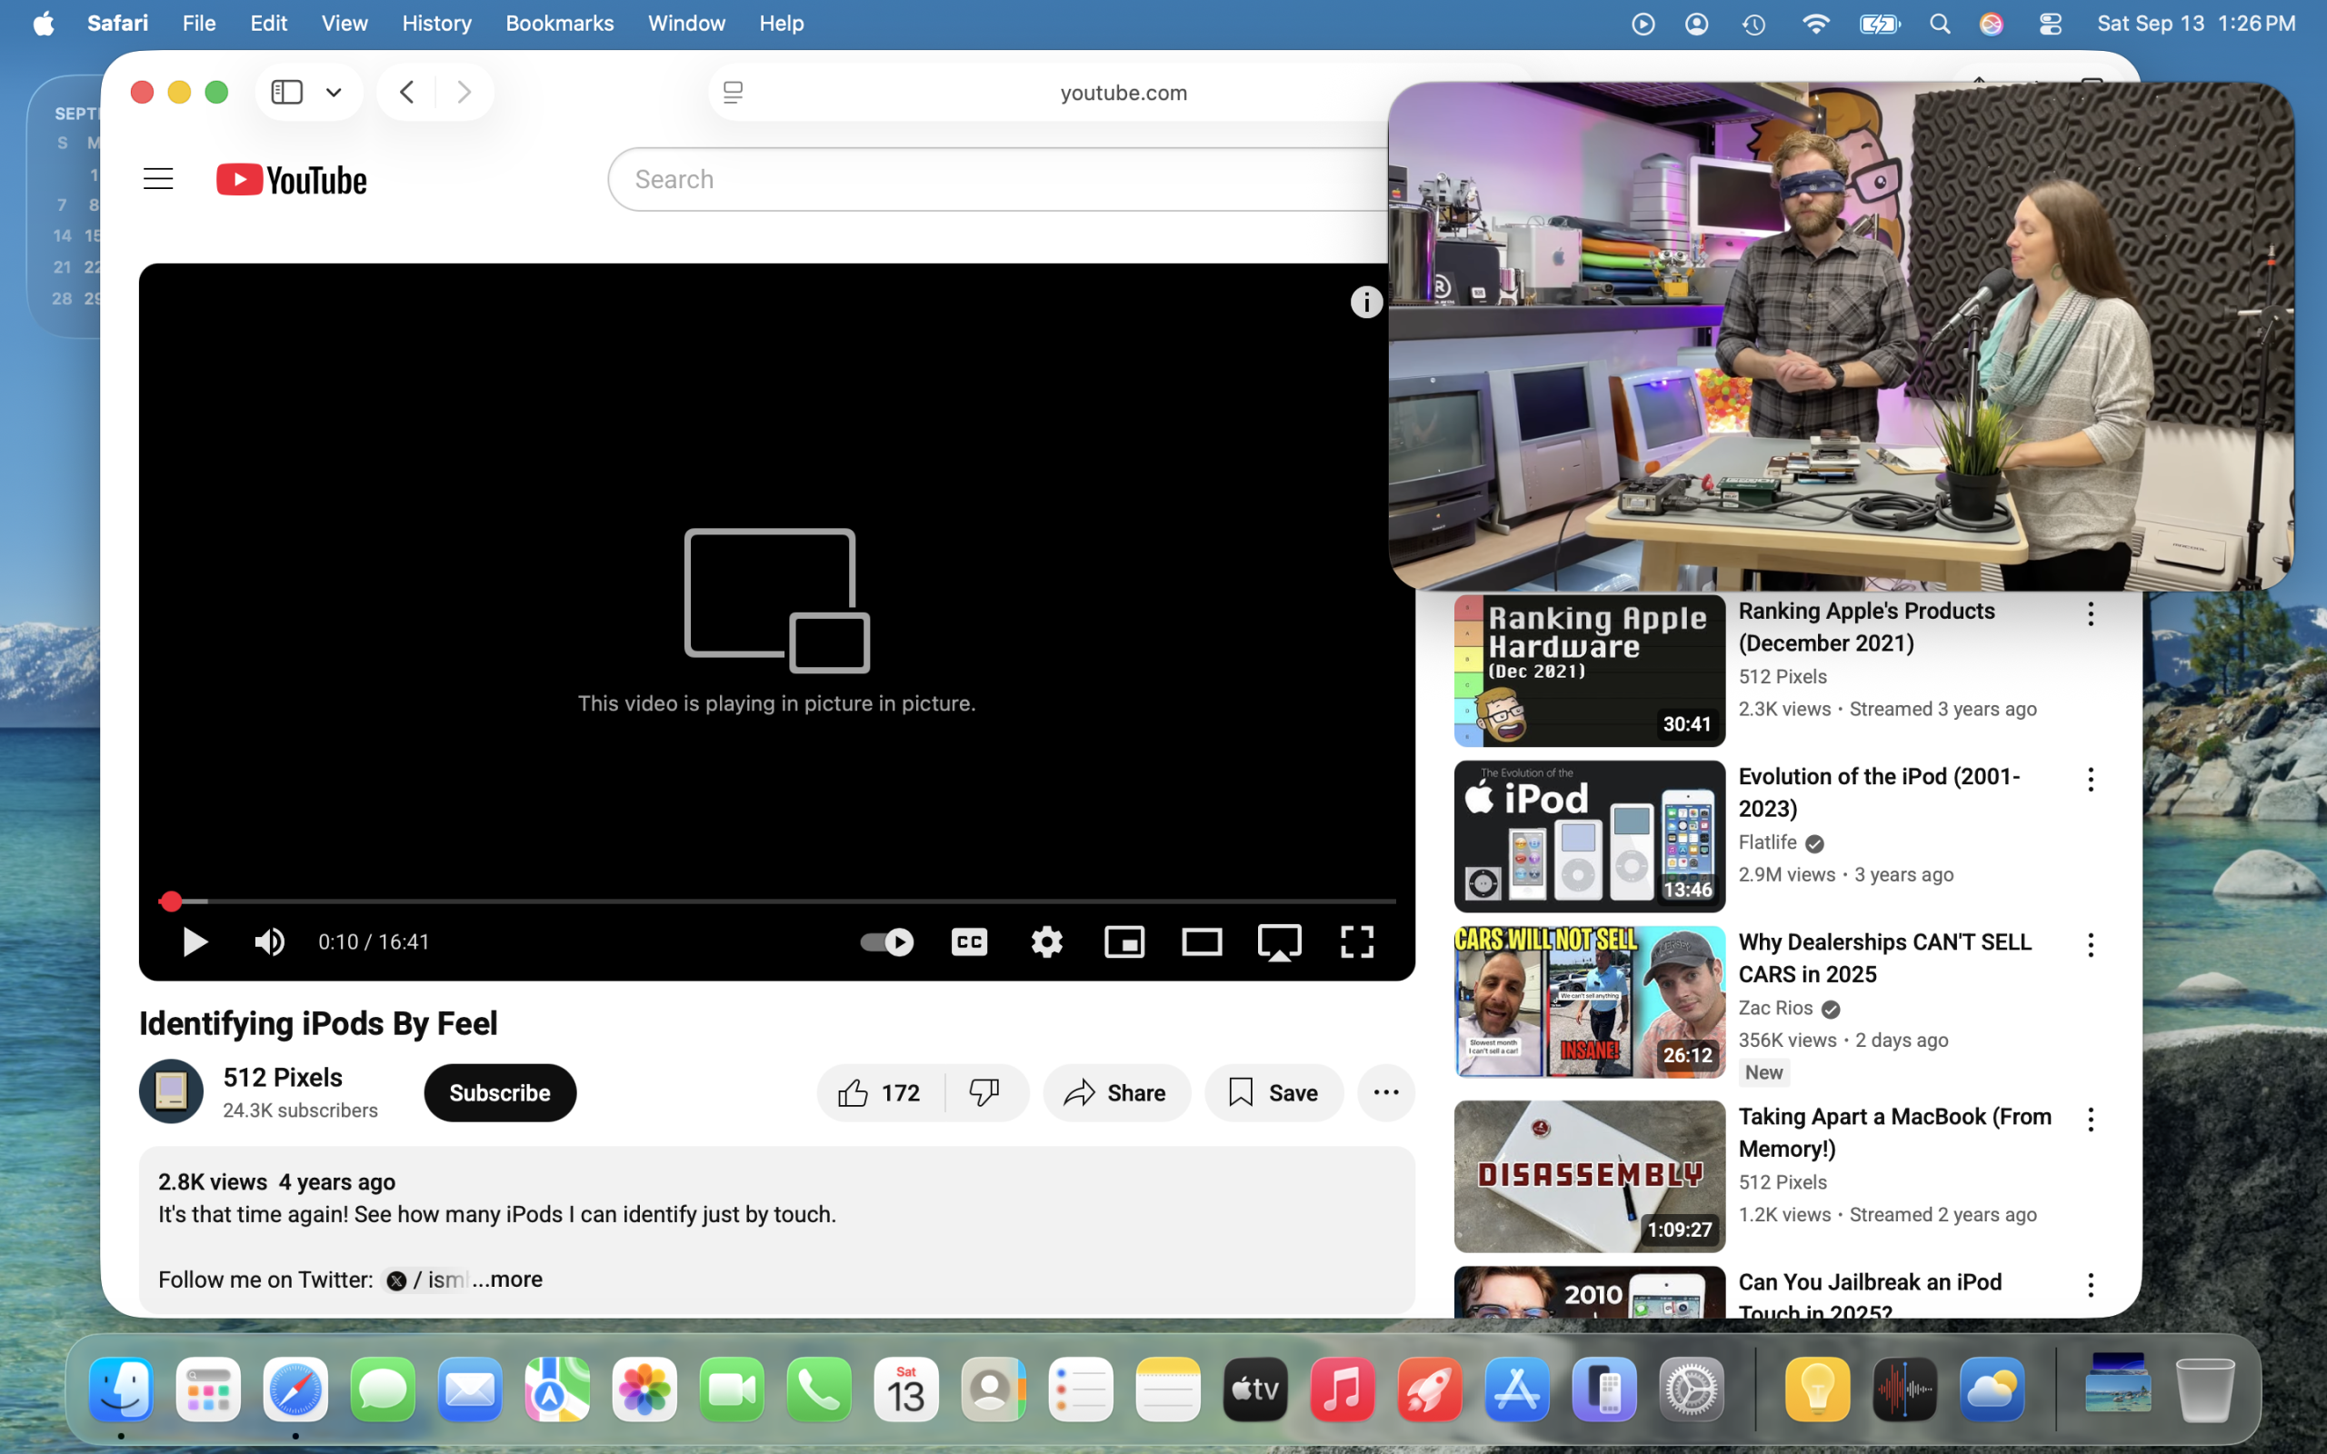Toggle the autoplay switch

[886, 941]
